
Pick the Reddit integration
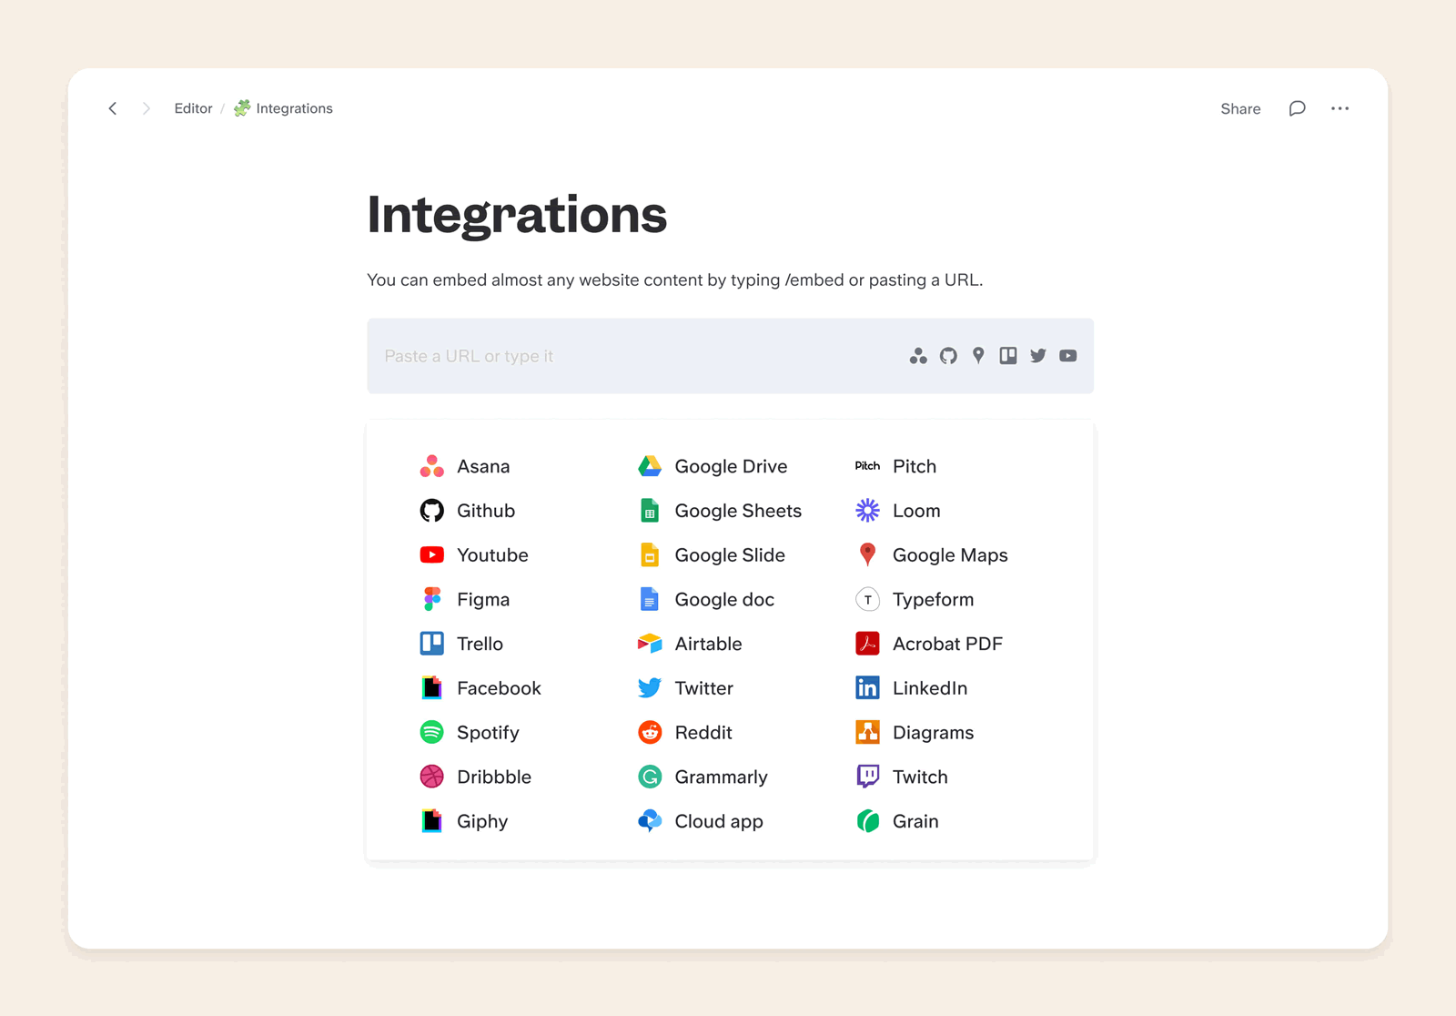(x=684, y=732)
